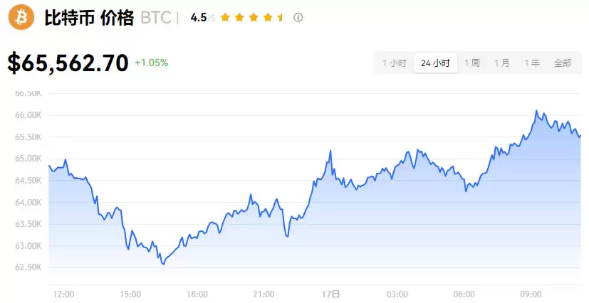The height and width of the screenshot is (303, 589).
Task: Click the fourth rating star
Action: [267, 18]
